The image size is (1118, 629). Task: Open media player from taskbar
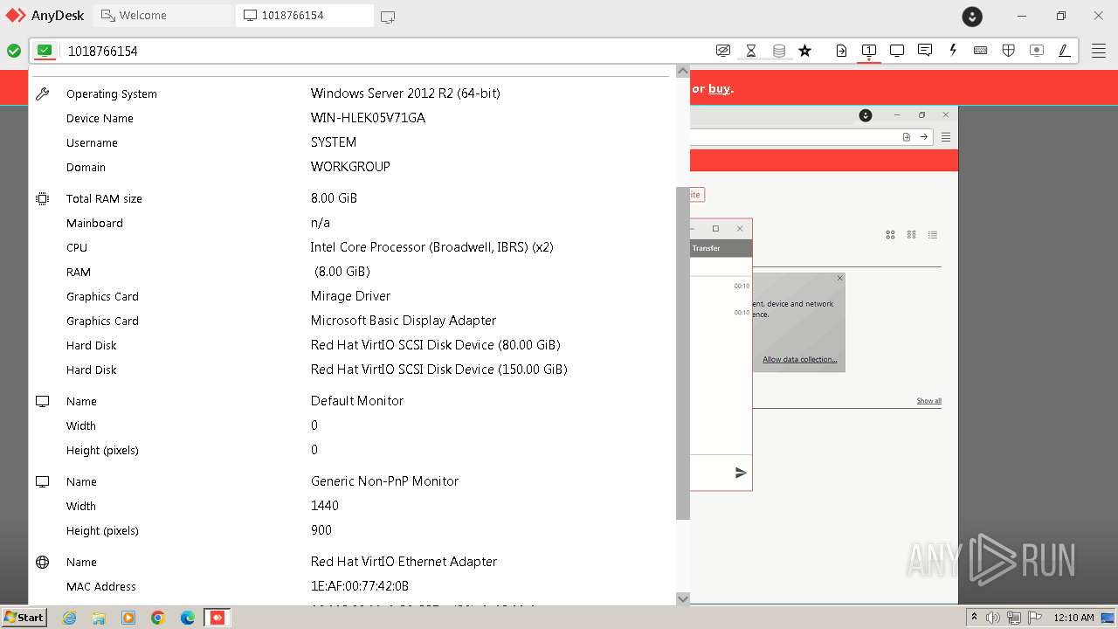128,618
